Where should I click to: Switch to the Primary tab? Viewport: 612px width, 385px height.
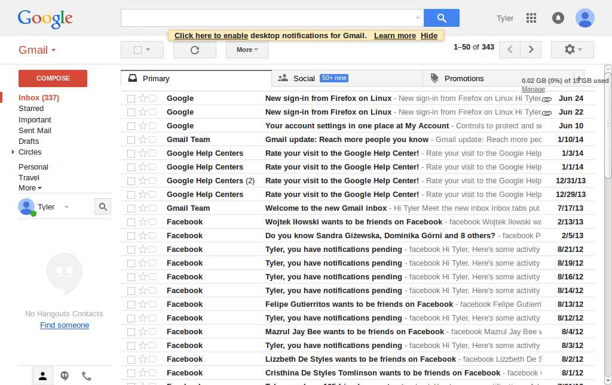196,78
